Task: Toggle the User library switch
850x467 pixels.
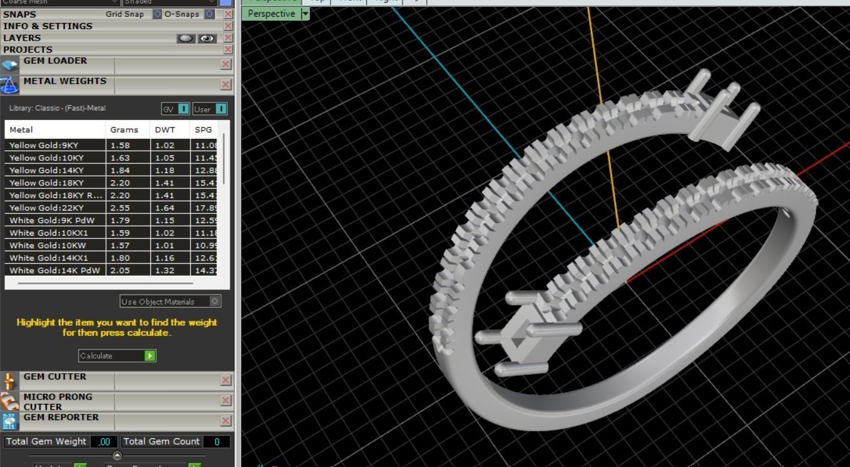Action: tap(221, 109)
